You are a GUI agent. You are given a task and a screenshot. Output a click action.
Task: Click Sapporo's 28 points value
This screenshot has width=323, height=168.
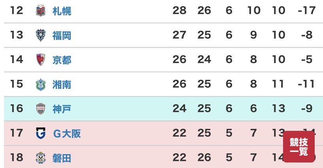[179, 10]
